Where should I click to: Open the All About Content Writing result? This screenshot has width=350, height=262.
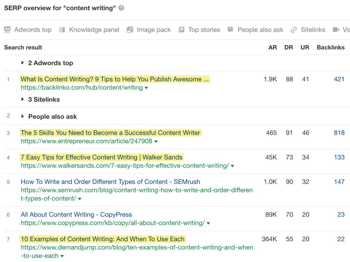(x=76, y=215)
